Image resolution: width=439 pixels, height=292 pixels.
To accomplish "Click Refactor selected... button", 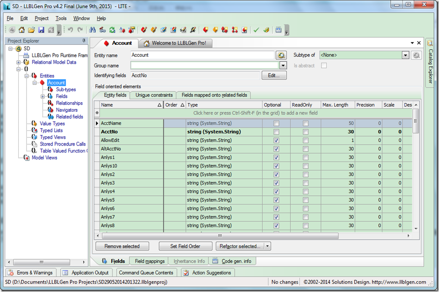I will (x=240, y=246).
